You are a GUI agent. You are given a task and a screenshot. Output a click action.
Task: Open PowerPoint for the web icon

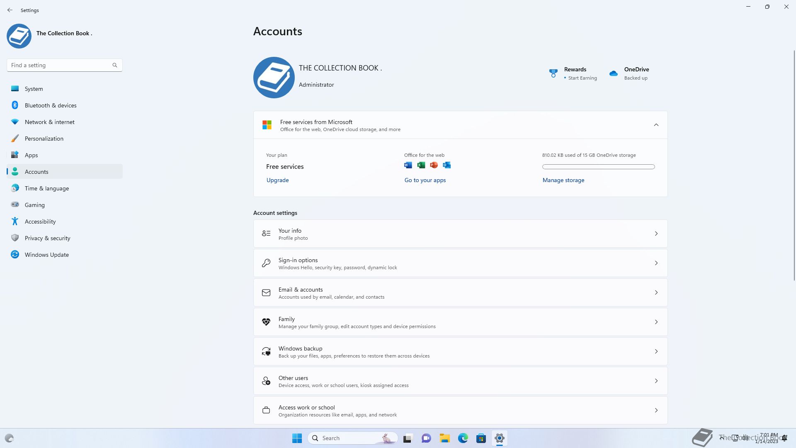click(x=434, y=165)
